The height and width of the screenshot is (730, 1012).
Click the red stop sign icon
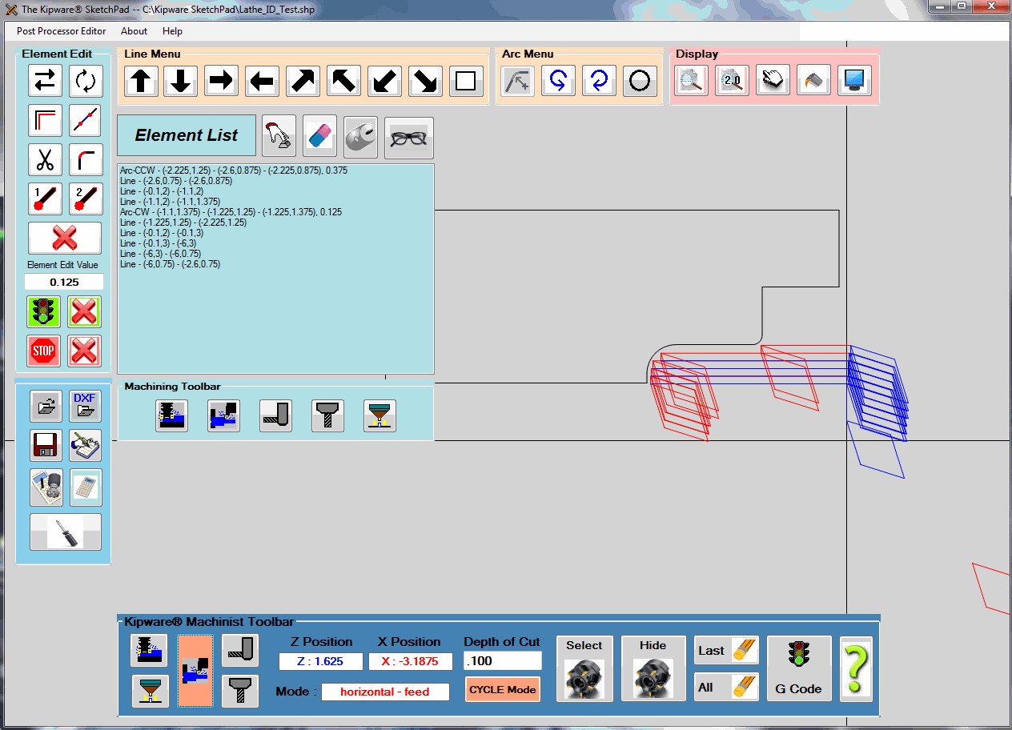tap(44, 351)
